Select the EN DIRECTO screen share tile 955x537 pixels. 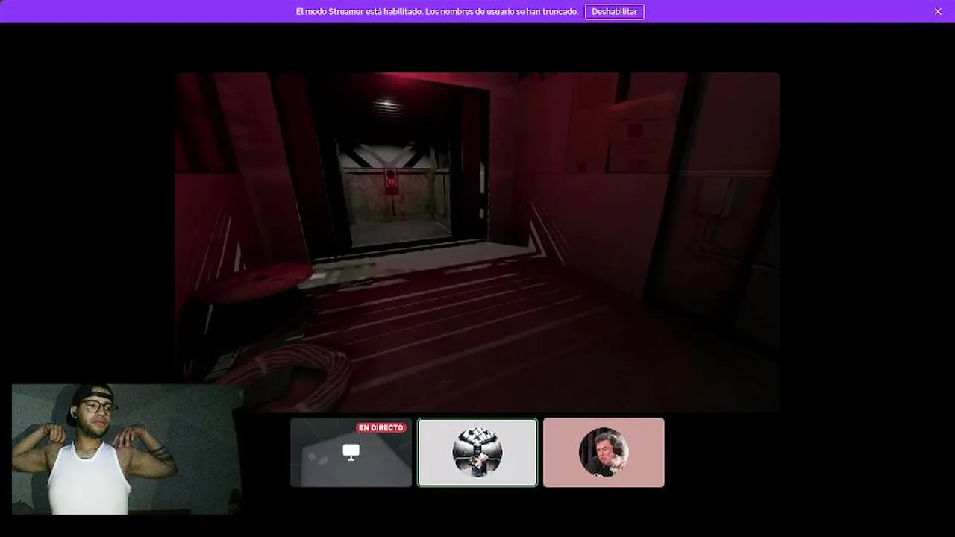pos(351,452)
